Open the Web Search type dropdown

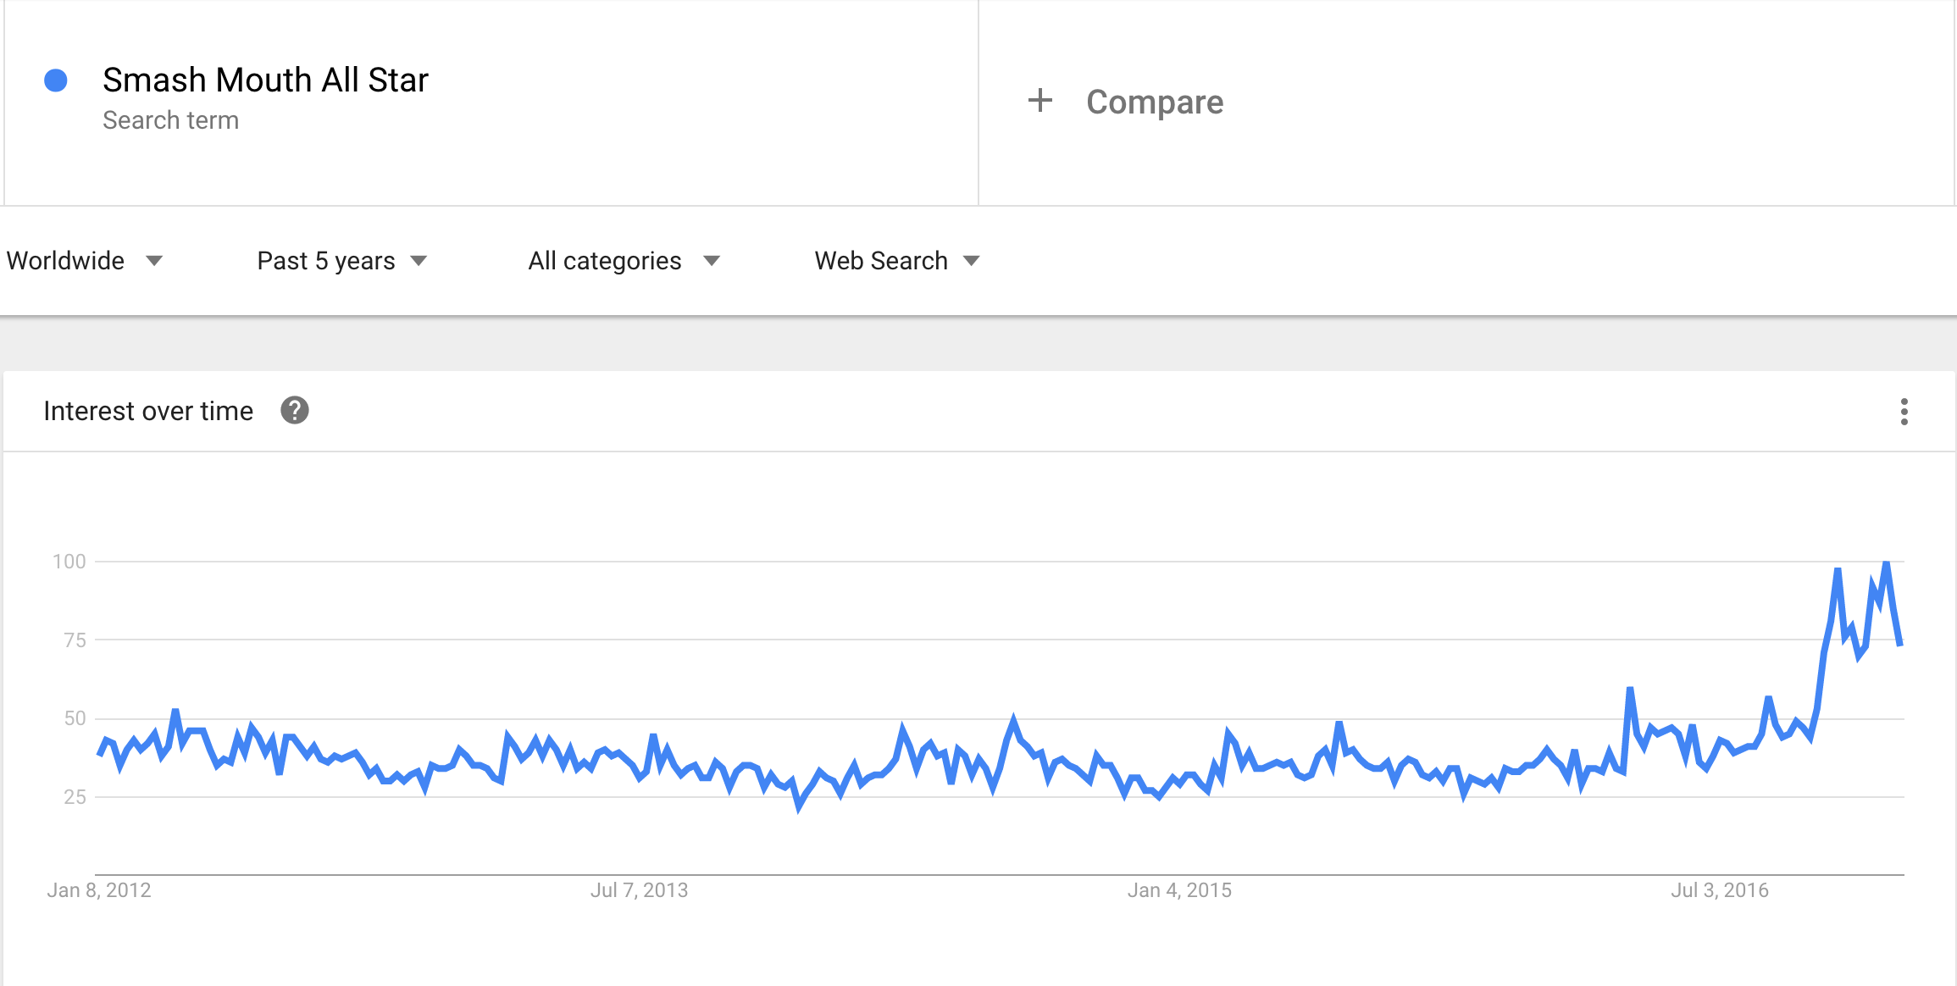pos(896,261)
